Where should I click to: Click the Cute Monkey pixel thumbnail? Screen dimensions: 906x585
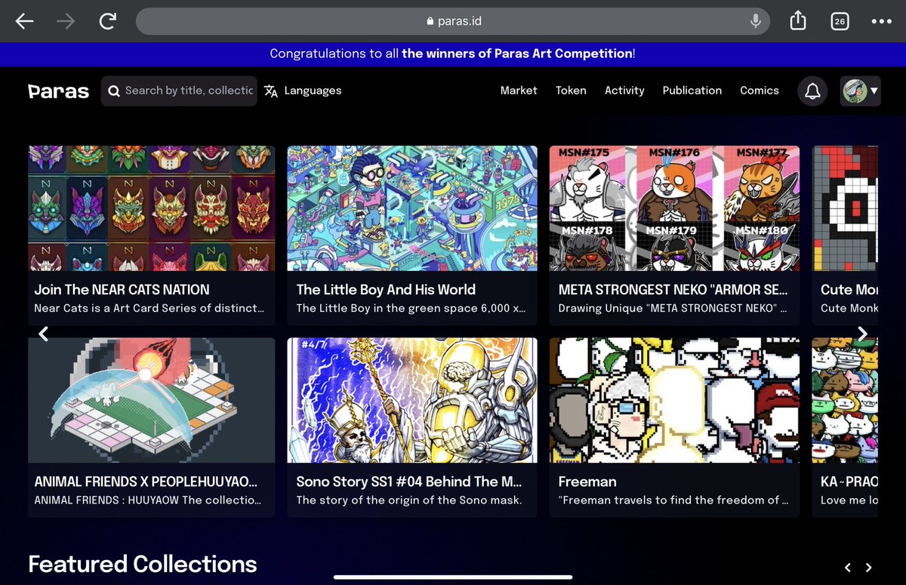pyautogui.click(x=845, y=208)
